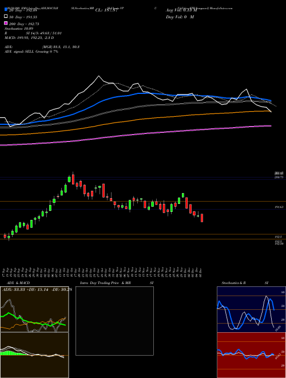Click the 'ADX signal: SELL' line
This screenshot has height=378, width=286.
[31, 52]
